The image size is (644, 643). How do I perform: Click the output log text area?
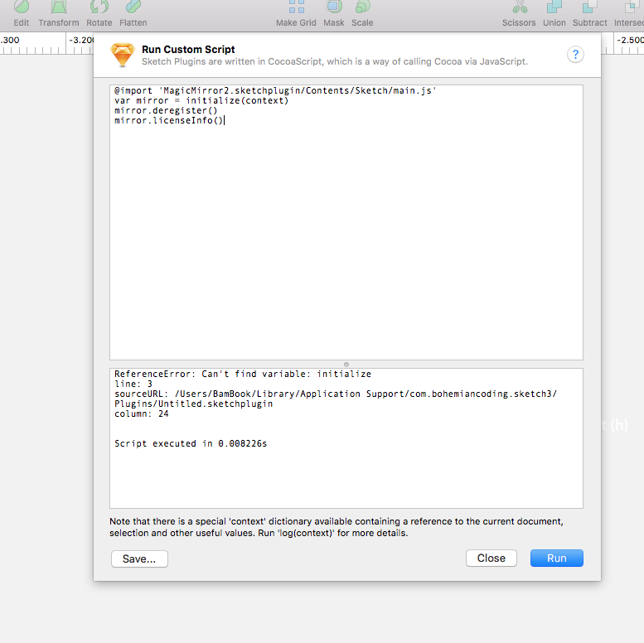[346, 438]
